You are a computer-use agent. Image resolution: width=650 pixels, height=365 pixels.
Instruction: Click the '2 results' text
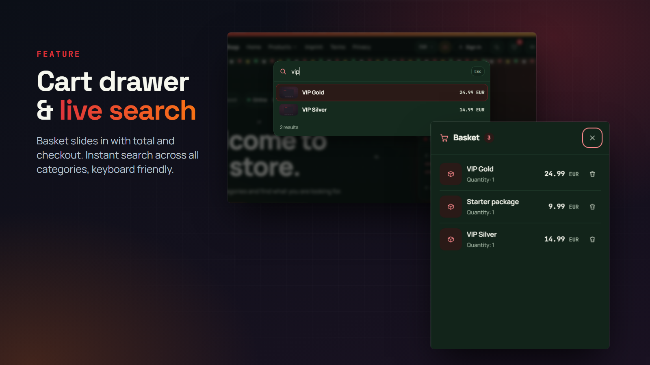[x=289, y=127]
